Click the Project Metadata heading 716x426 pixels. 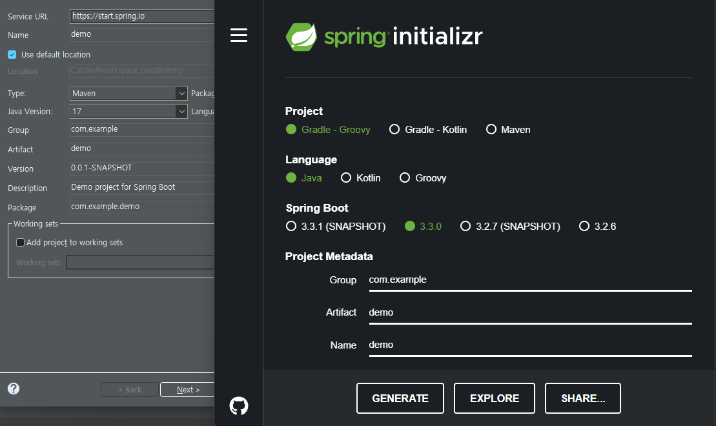click(329, 257)
